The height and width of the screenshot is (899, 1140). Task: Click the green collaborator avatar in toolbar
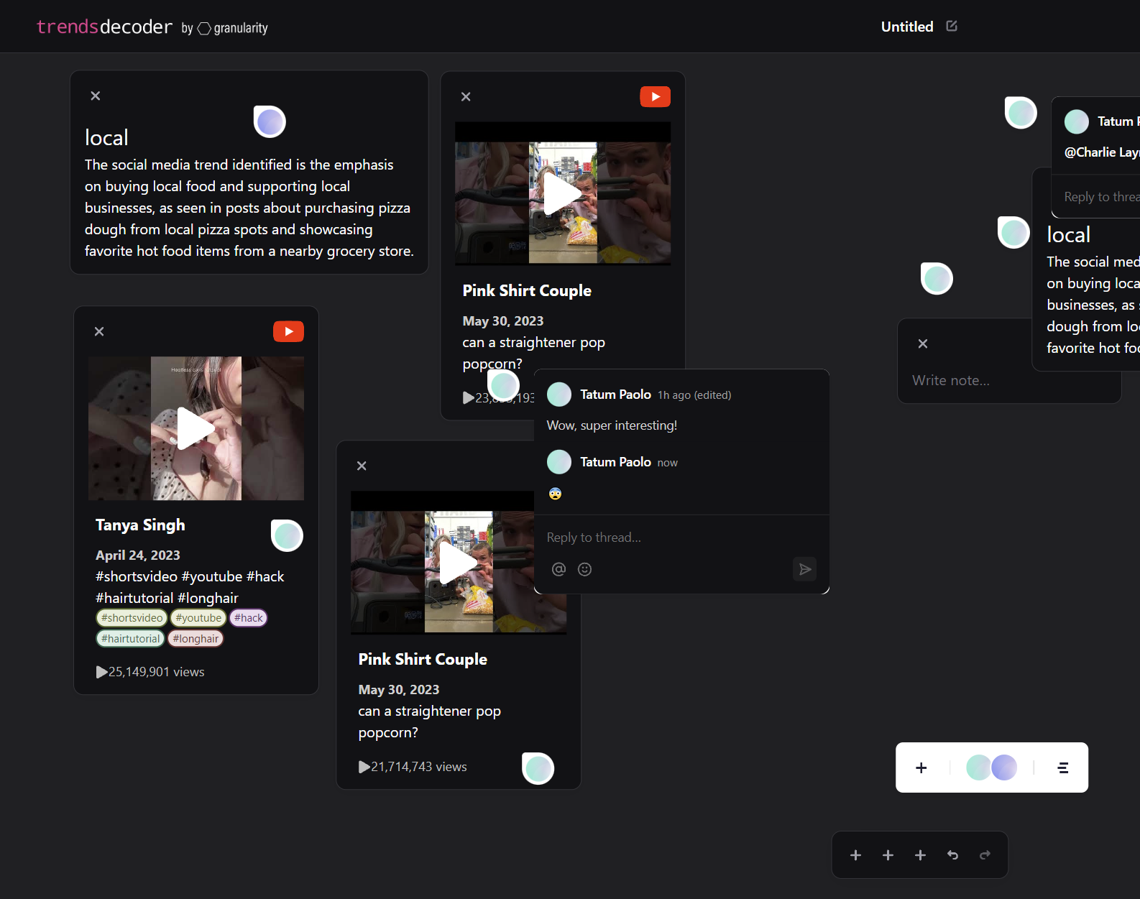coord(978,767)
